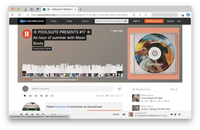Seek within the track waveform
The image size is (200, 130).
tap(72, 68)
